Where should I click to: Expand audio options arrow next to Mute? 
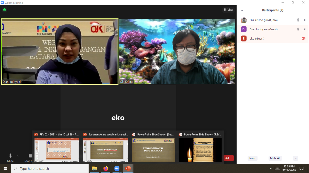(x=18, y=156)
